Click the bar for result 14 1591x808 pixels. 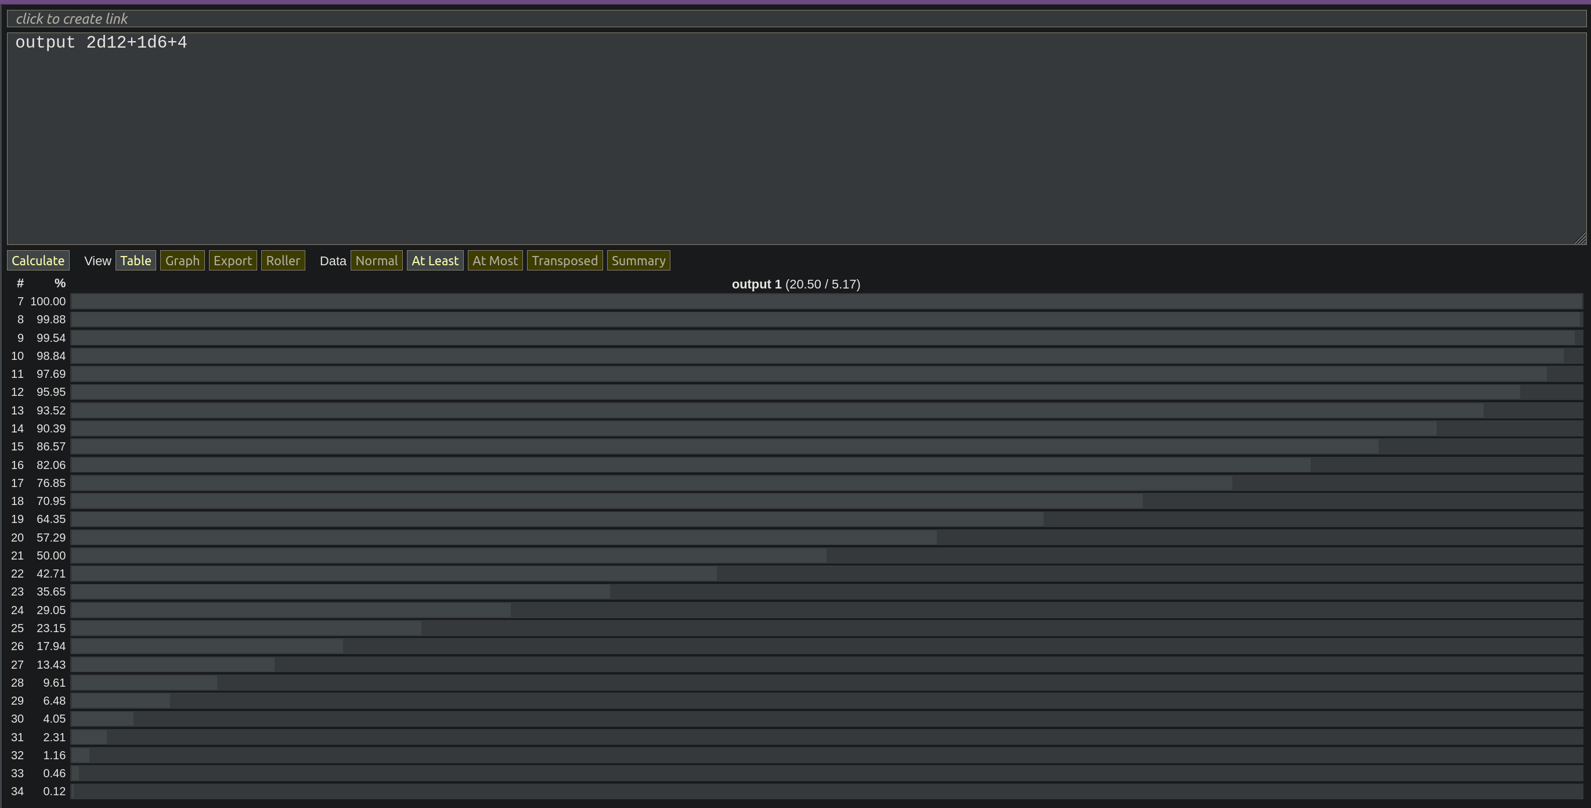point(753,429)
